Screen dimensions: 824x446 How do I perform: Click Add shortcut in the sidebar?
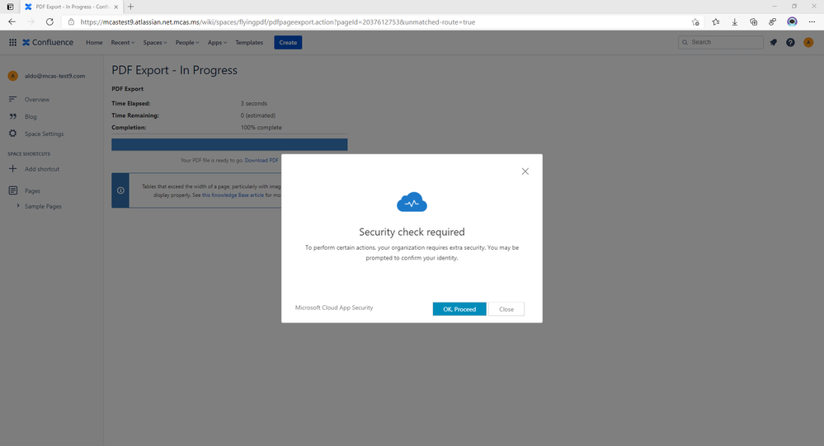click(42, 169)
